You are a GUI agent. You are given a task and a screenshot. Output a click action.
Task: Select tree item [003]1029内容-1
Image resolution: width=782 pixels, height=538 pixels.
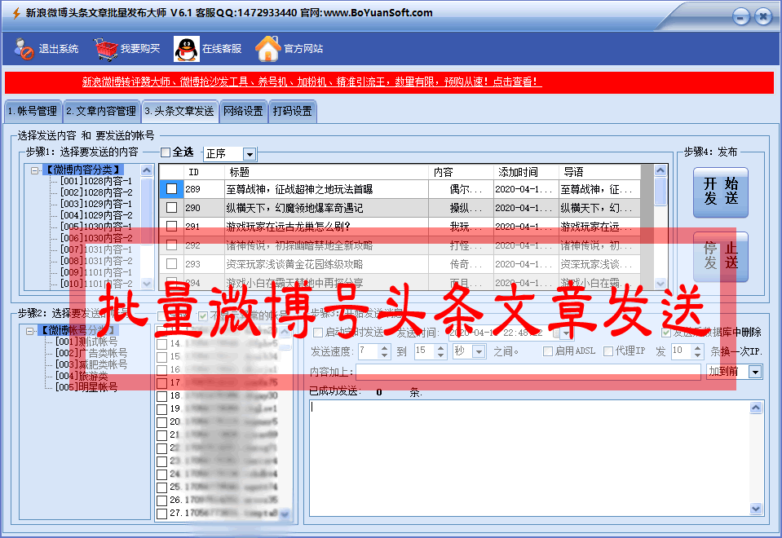[96, 204]
